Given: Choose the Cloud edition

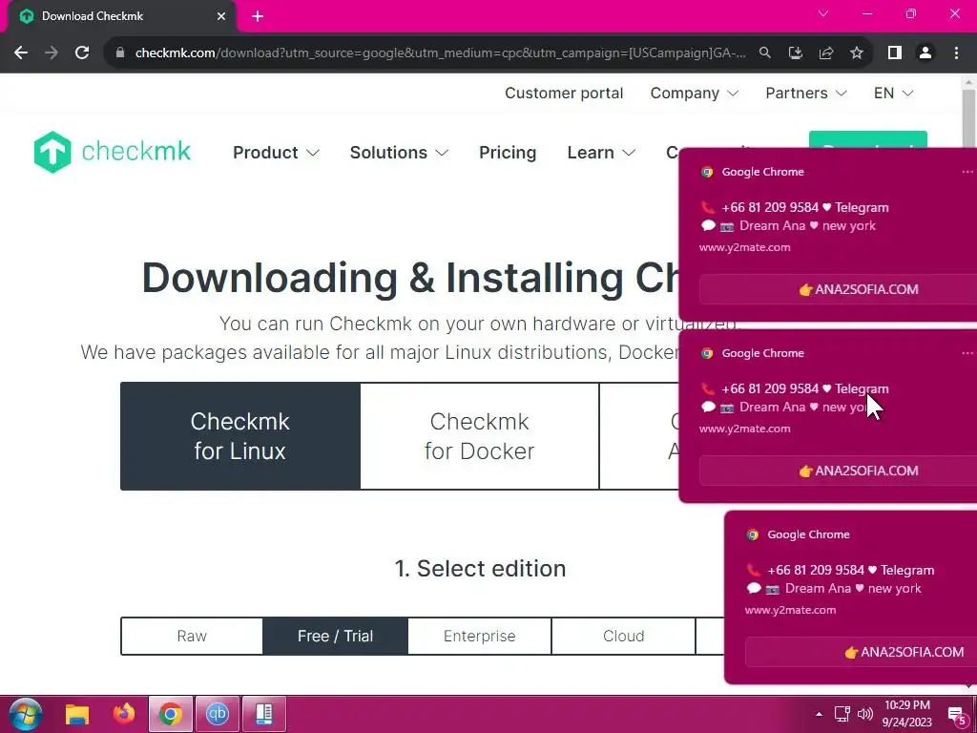Looking at the screenshot, I should [623, 636].
